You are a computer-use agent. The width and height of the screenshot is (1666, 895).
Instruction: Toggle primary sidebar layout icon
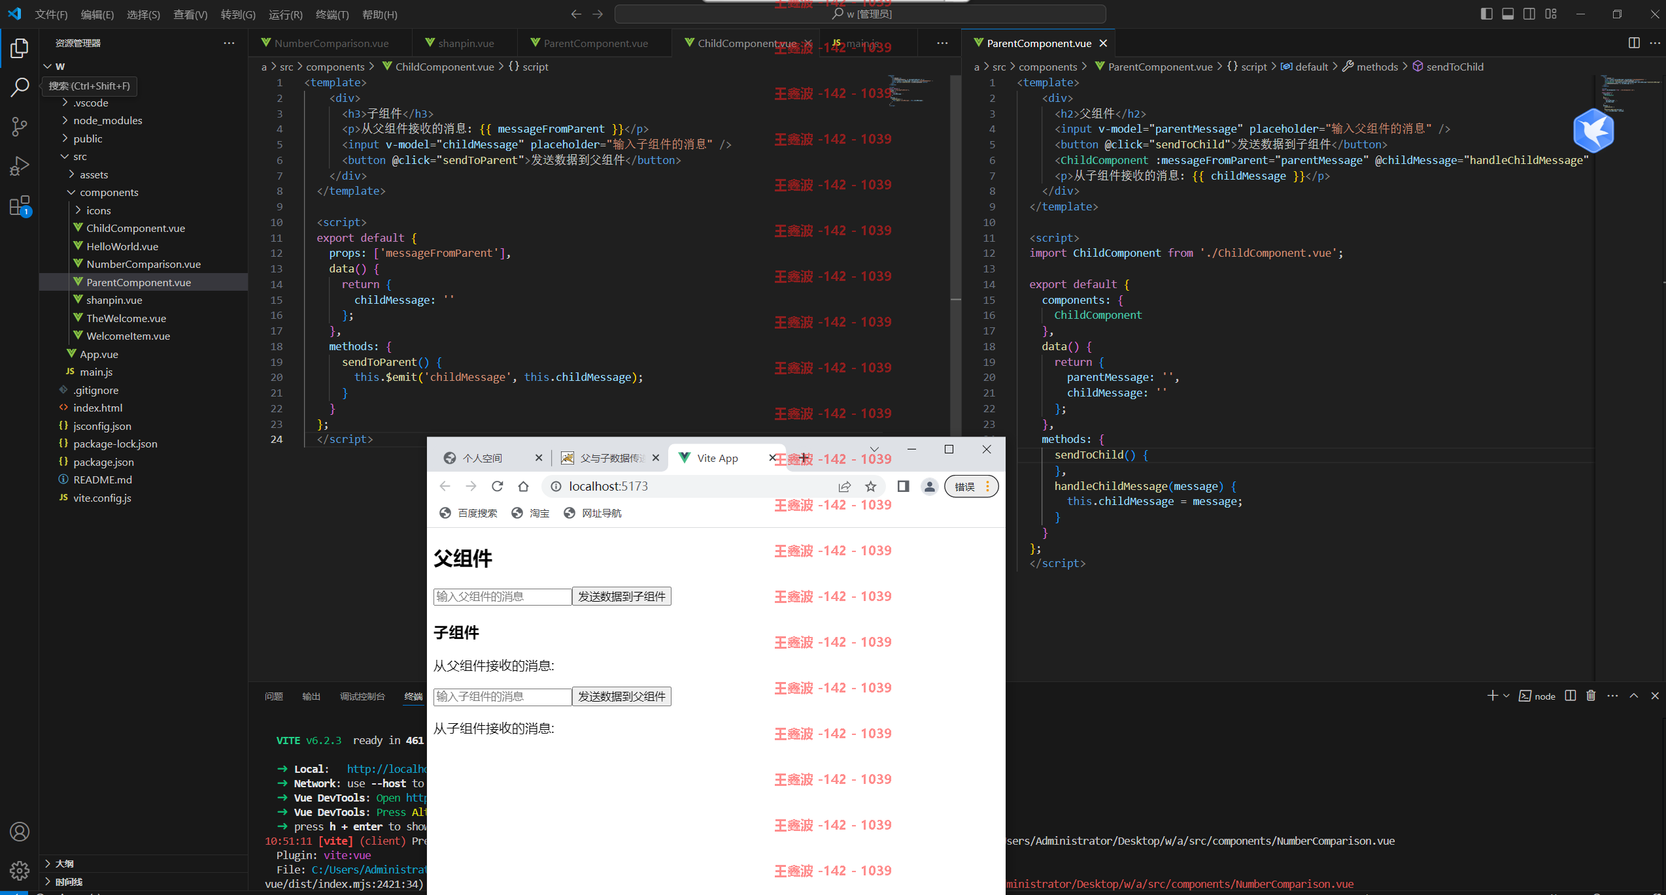pos(1486,14)
